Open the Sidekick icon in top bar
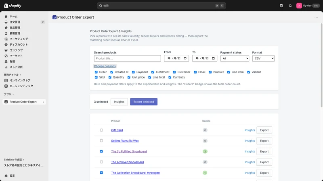 pos(281,6)
